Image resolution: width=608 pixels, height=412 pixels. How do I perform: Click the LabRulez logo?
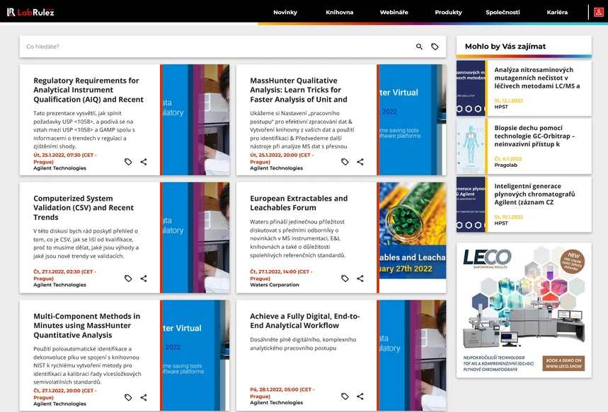pyautogui.click(x=30, y=12)
